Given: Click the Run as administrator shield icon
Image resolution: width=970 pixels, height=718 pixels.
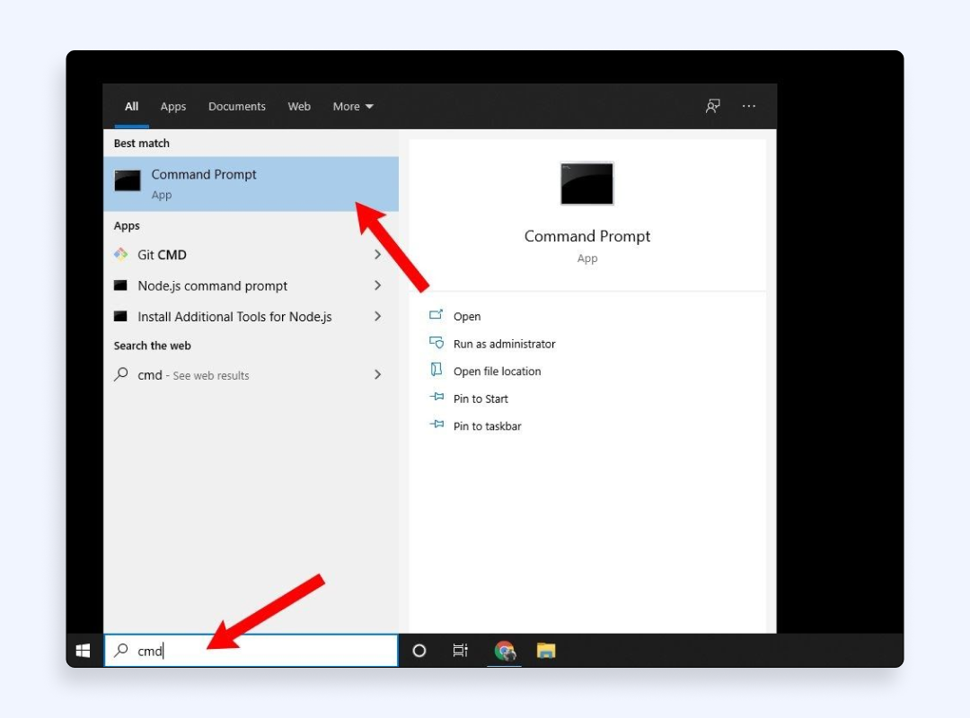Looking at the screenshot, I should coord(436,342).
